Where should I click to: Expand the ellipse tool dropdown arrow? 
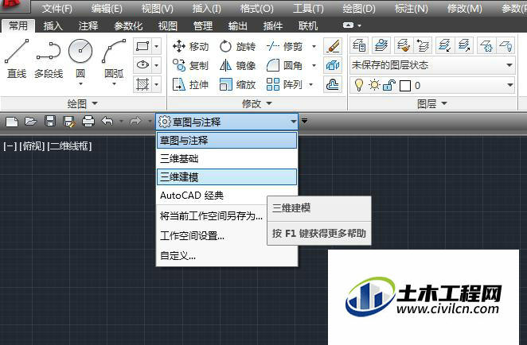156,64
